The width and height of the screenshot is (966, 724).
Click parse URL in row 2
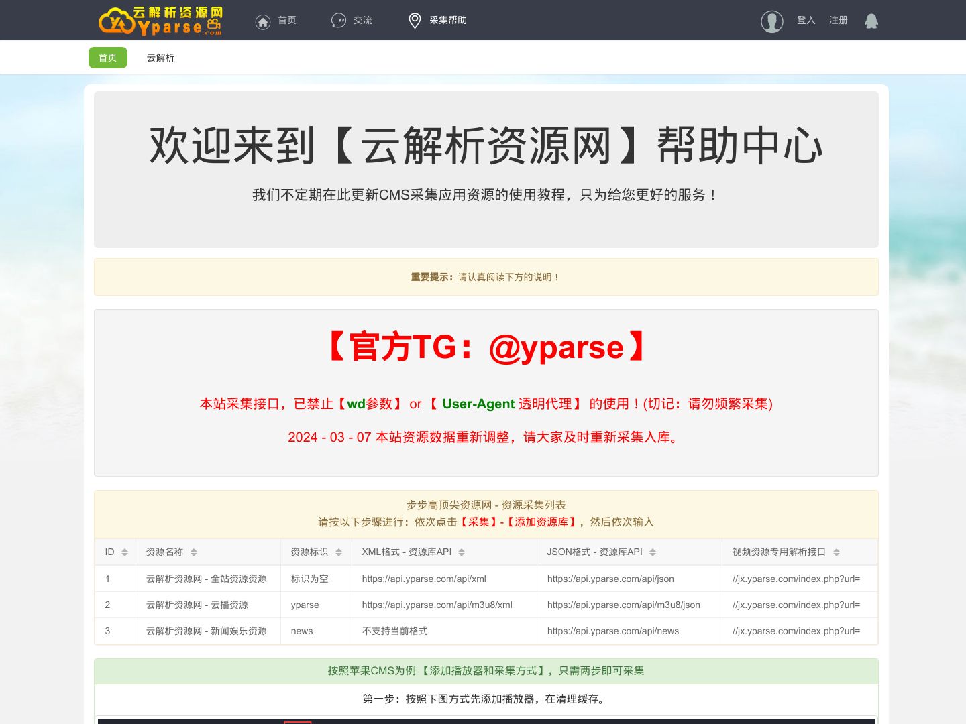[796, 605]
